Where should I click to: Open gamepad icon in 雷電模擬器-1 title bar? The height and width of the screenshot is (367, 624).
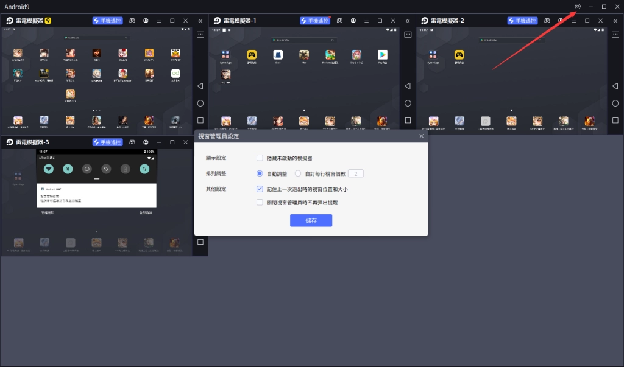[339, 21]
